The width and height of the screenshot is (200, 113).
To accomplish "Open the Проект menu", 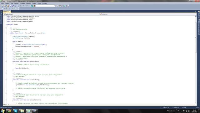I will 16,3.
